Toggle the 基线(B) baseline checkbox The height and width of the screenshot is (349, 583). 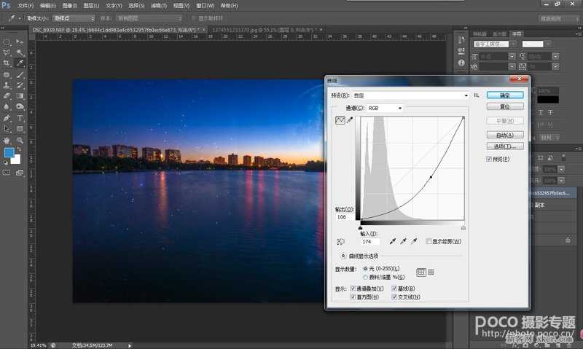(394, 289)
